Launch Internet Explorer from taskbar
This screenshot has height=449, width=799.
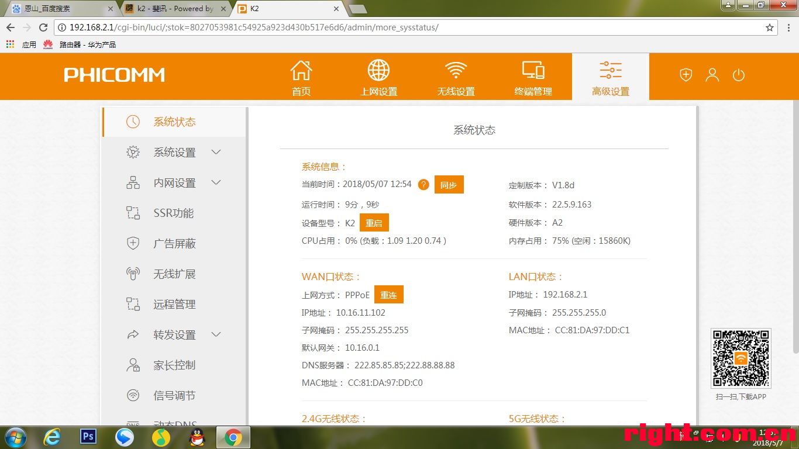[x=52, y=437]
